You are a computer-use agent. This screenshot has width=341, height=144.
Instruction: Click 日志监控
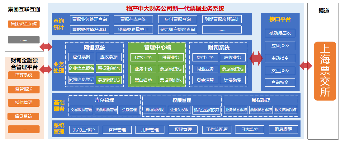[250, 129]
